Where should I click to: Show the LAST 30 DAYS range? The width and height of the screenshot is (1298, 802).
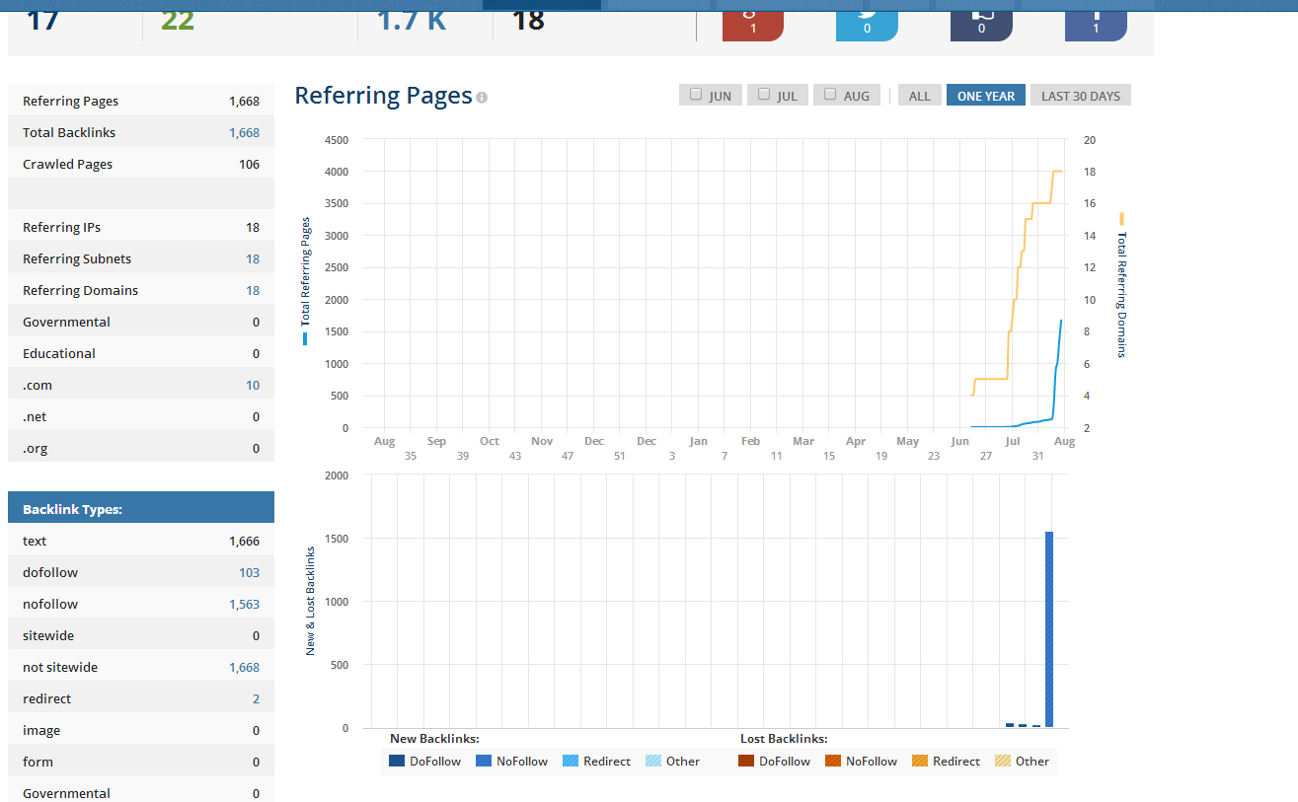(1081, 96)
